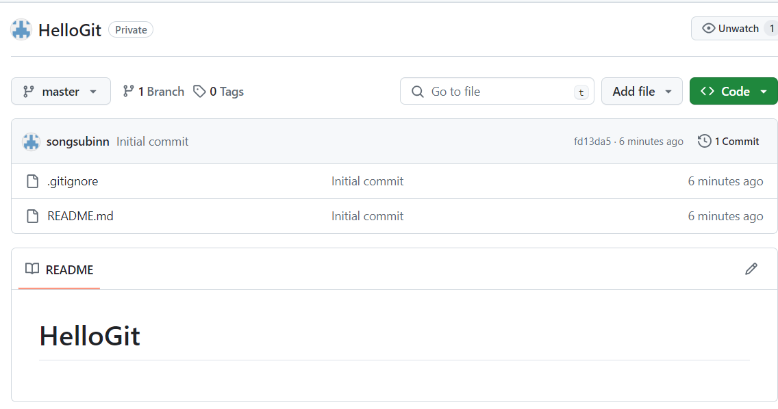The width and height of the screenshot is (778, 409).
Task: View the 1 Commit history link
Action: tap(736, 142)
